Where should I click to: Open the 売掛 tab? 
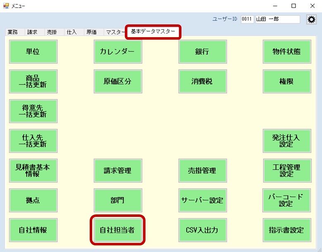tap(52, 32)
